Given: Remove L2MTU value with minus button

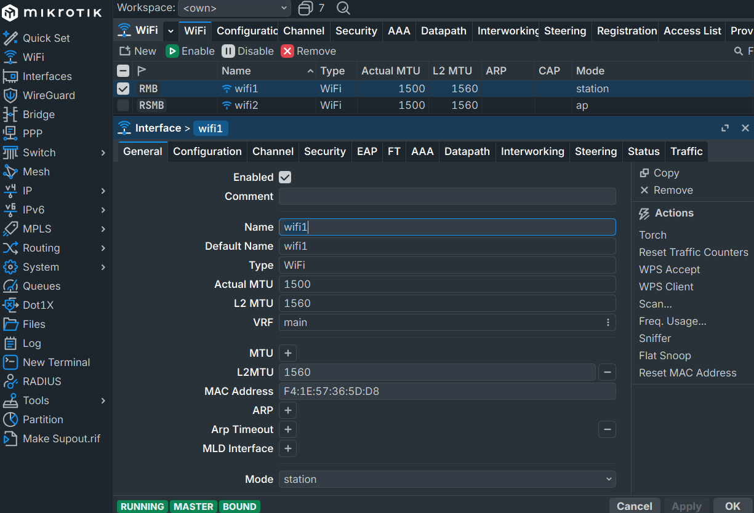Looking at the screenshot, I should click(607, 372).
